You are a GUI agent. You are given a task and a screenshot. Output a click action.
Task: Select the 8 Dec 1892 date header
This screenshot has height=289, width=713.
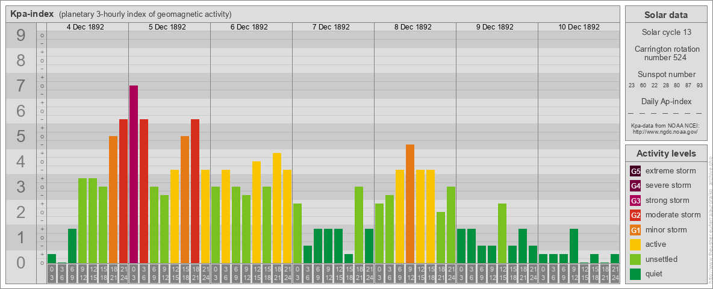(x=413, y=27)
